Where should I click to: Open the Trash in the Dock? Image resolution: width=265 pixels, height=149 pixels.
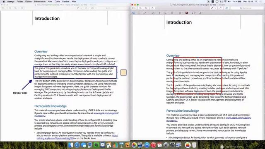click(x=194, y=145)
